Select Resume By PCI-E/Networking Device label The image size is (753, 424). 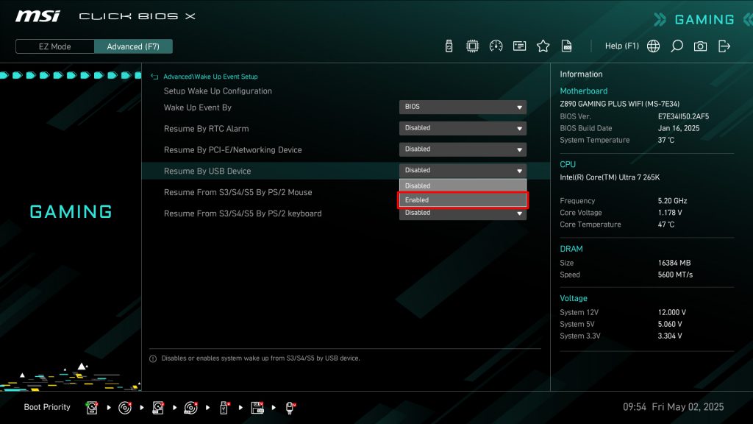(233, 149)
